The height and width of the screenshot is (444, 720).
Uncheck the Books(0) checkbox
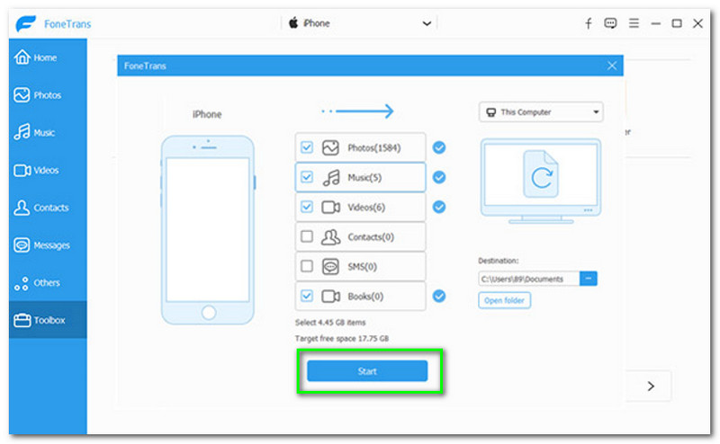[x=306, y=296]
